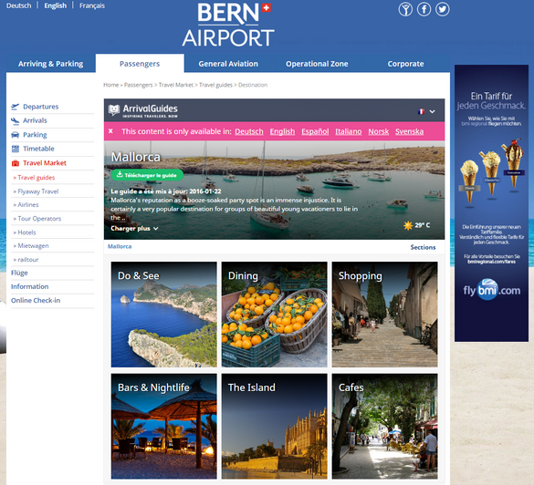Click the flybmi.com advertisement banner
534x485 pixels.
pyautogui.click(x=491, y=203)
